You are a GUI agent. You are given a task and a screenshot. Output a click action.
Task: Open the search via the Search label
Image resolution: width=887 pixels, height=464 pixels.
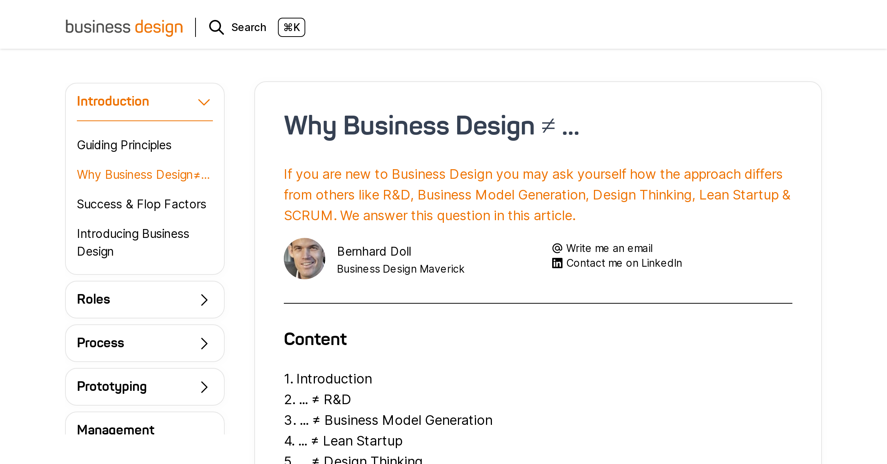coord(249,27)
